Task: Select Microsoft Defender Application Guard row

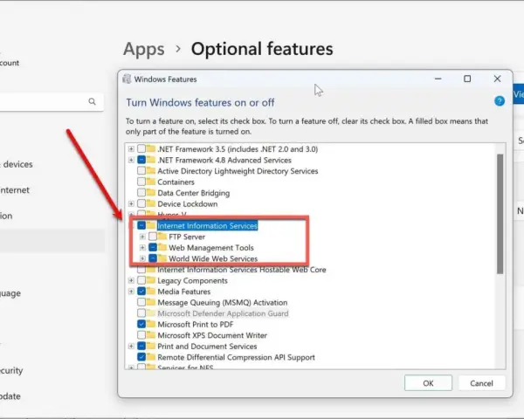Action: pos(223,313)
